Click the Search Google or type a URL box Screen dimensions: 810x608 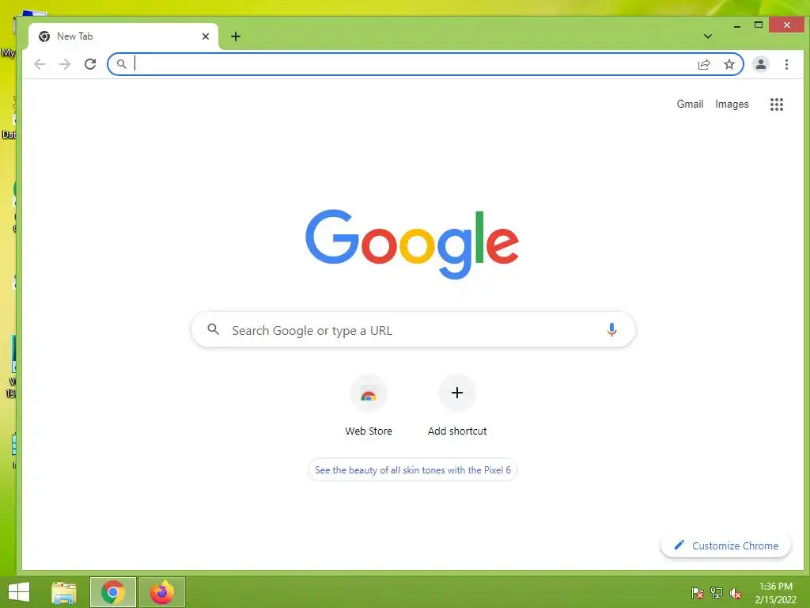(x=413, y=330)
